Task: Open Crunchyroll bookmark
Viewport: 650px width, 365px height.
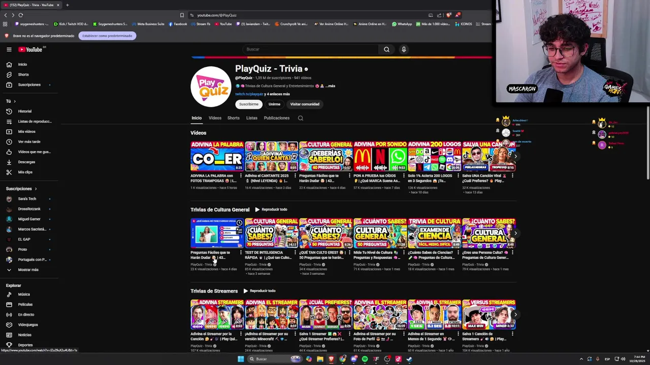Action: coord(291,24)
